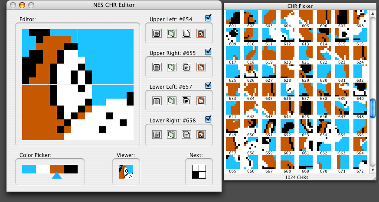Select CHR tile 609 in the picker
The image size is (379, 202).
(x=233, y=35)
